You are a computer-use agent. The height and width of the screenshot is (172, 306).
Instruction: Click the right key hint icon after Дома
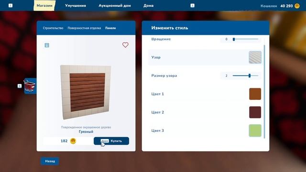pyautogui.click(x=192, y=6)
